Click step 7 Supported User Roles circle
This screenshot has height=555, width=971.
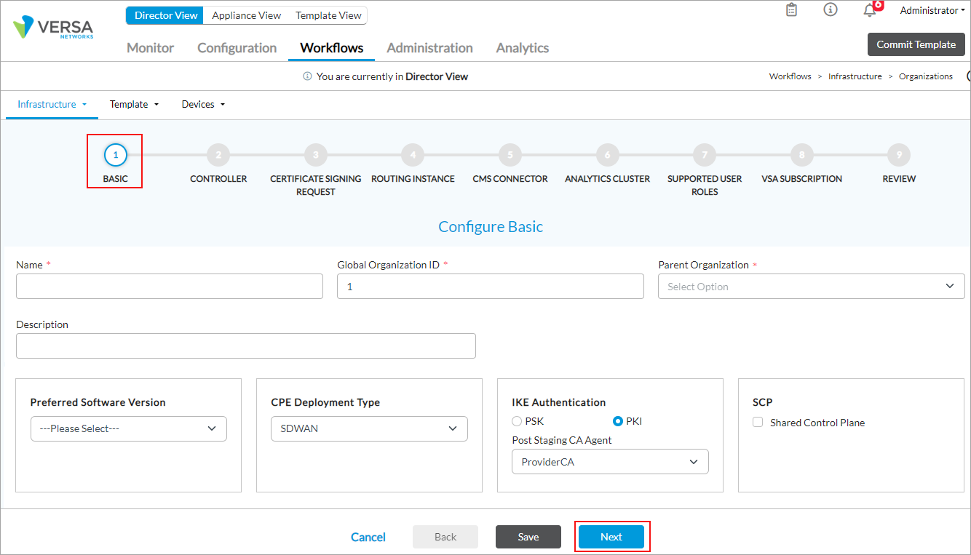(x=704, y=154)
